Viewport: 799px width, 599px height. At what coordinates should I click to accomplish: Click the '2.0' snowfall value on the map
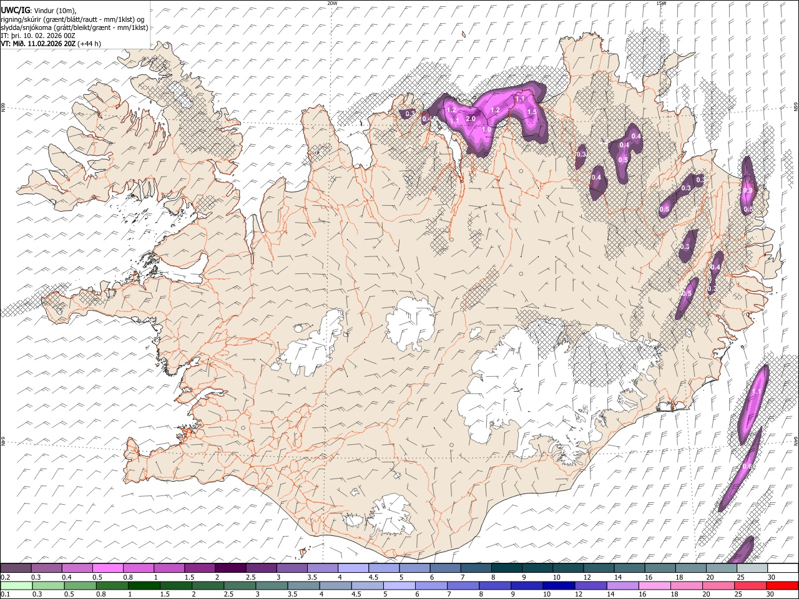point(471,119)
